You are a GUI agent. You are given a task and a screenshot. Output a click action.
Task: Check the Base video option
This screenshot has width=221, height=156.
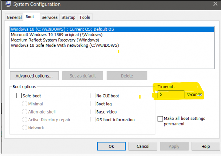pos(93,112)
